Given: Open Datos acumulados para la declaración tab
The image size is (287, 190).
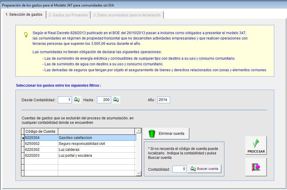Looking at the screenshot, I should 127,15.
